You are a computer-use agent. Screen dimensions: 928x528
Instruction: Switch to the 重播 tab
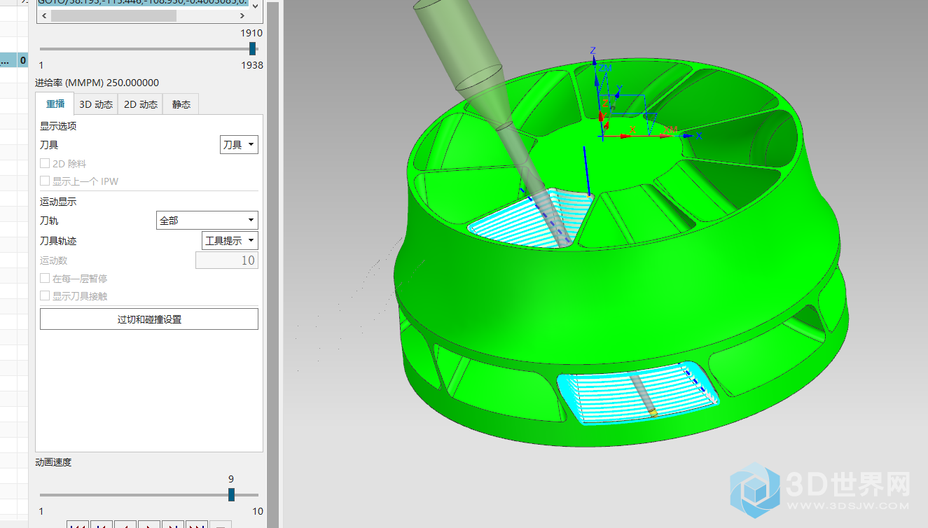coord(55,104)
